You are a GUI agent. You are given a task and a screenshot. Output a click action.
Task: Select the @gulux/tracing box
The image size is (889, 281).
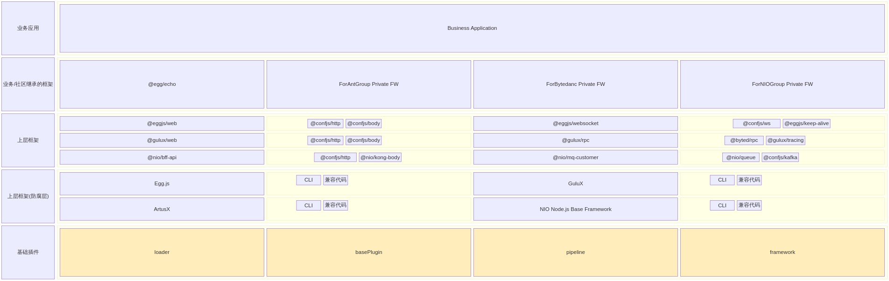click(x=786, y=140)
